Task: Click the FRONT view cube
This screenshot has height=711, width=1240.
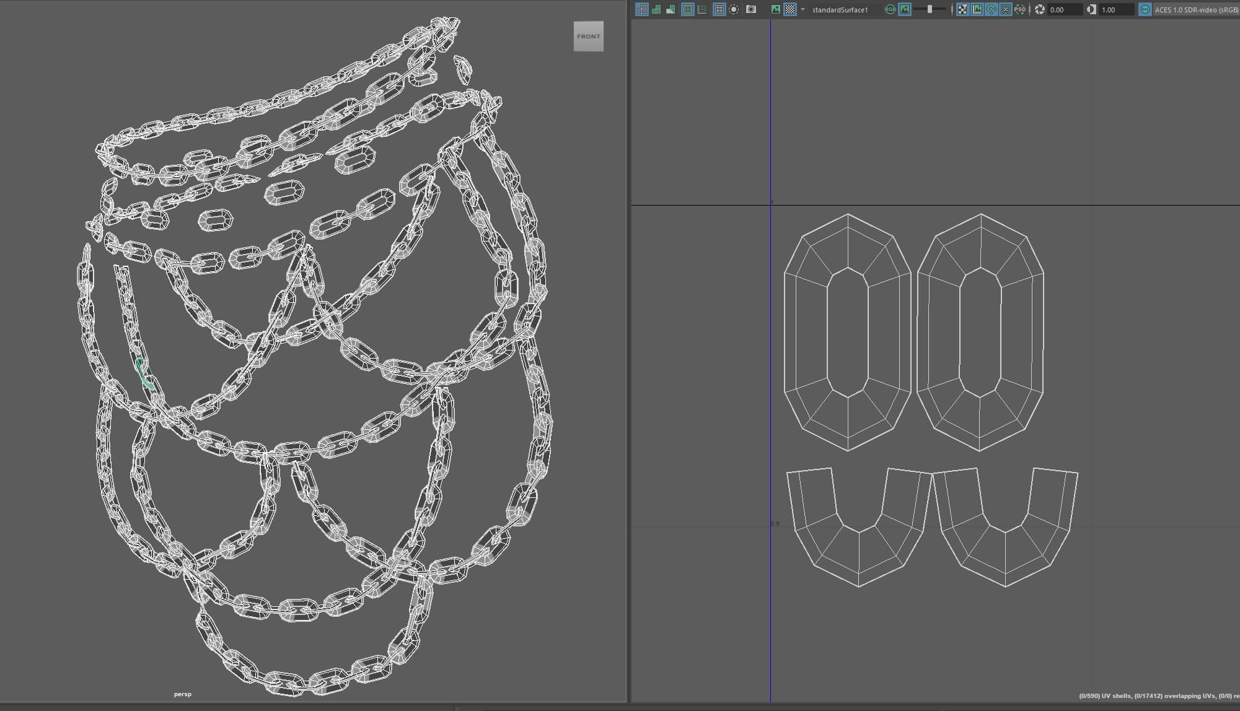Action: coord(588,37)
